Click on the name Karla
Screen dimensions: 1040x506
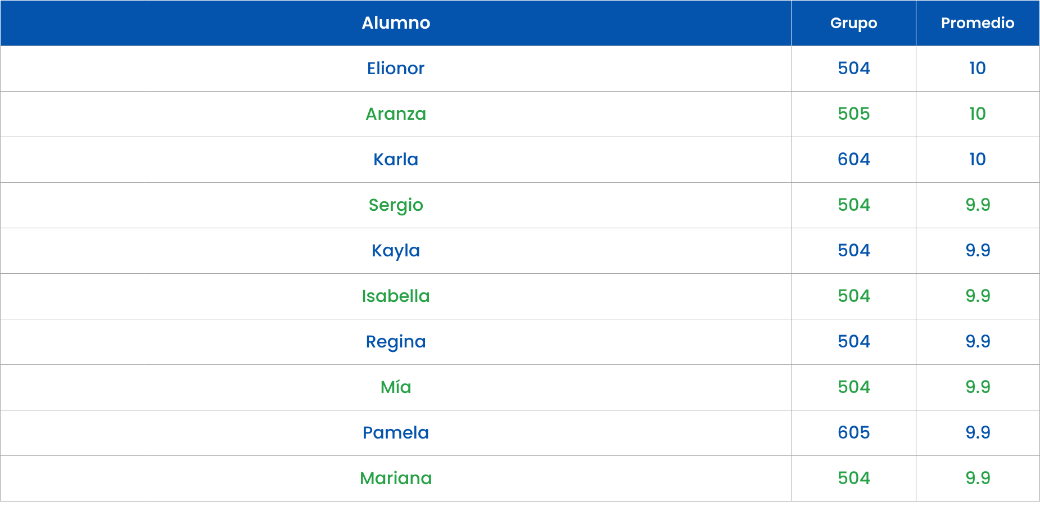click(x=396, y=160)
